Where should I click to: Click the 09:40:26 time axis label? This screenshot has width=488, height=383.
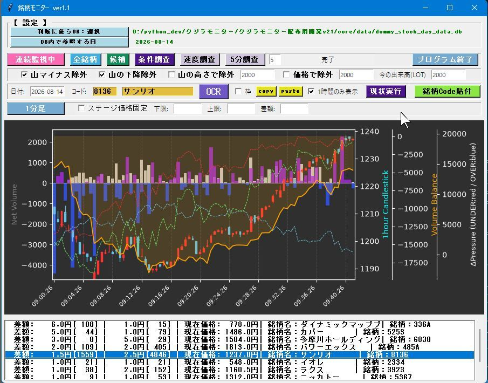tap(334, 296)
